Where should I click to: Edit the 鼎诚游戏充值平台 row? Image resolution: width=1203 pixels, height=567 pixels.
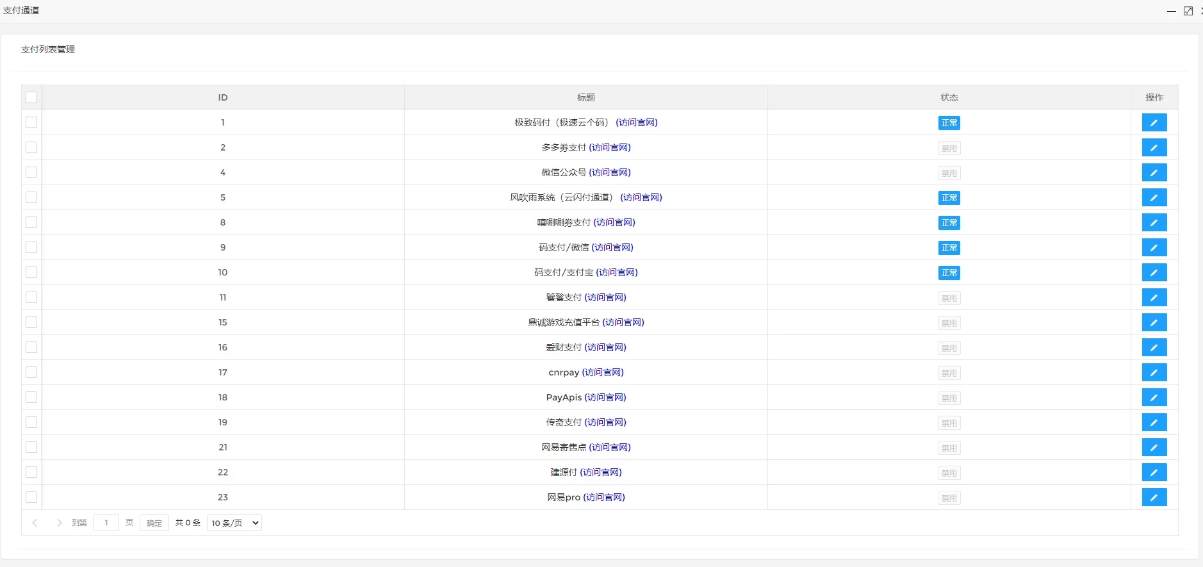1154,322
